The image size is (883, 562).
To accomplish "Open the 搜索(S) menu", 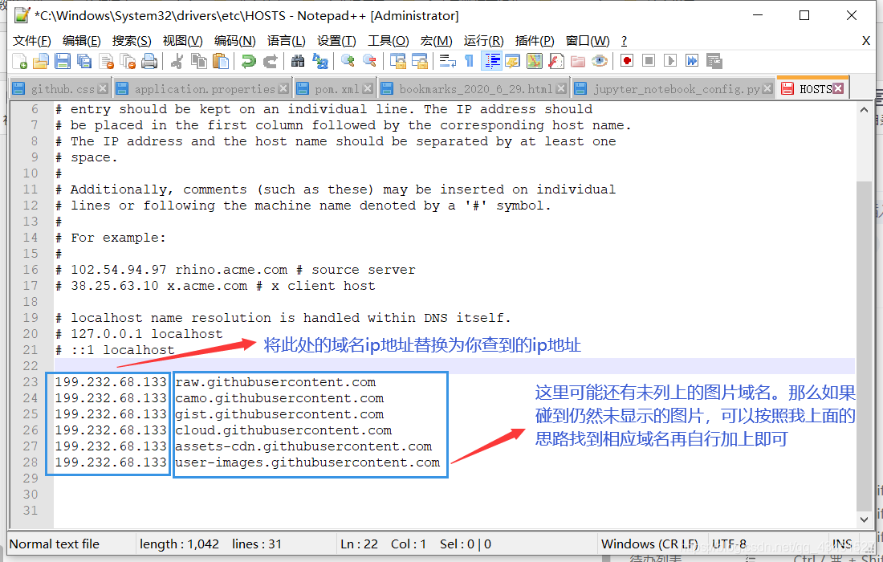I will tap(132, 41).
